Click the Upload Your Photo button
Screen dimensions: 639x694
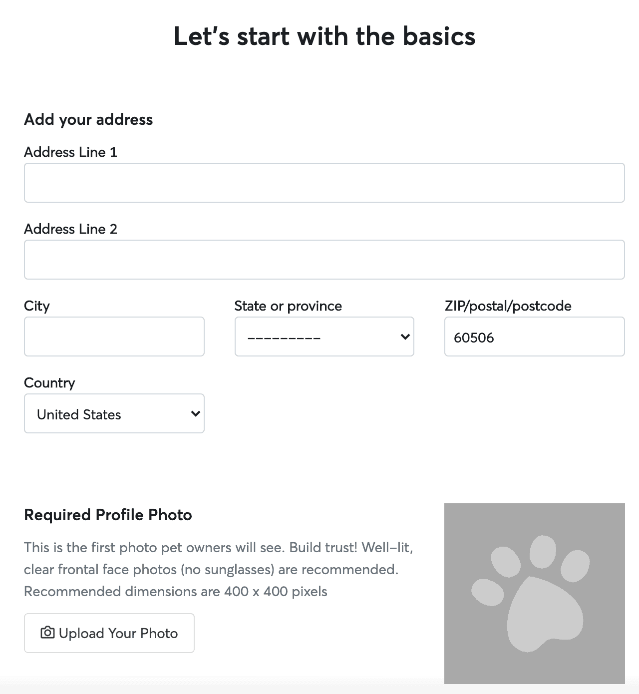coord(109,633)
